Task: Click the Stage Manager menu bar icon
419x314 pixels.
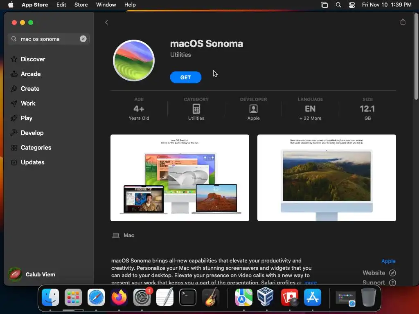Action: tap(324, 5)
